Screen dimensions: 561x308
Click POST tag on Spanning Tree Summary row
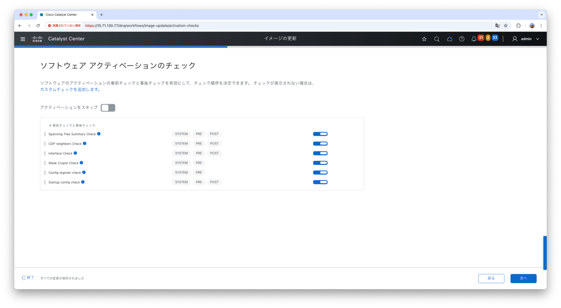click(214, 134)
